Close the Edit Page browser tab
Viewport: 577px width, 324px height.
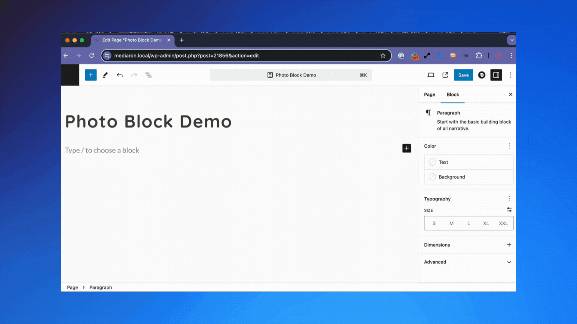pyautogui.click(x=169, y=40)
